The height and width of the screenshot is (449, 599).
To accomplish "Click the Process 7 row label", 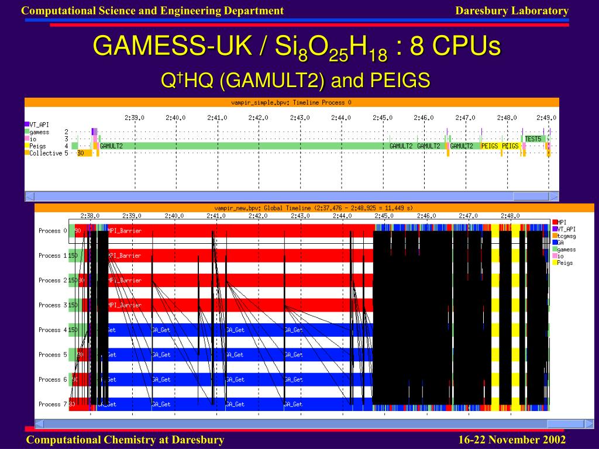I will [53, 405].
